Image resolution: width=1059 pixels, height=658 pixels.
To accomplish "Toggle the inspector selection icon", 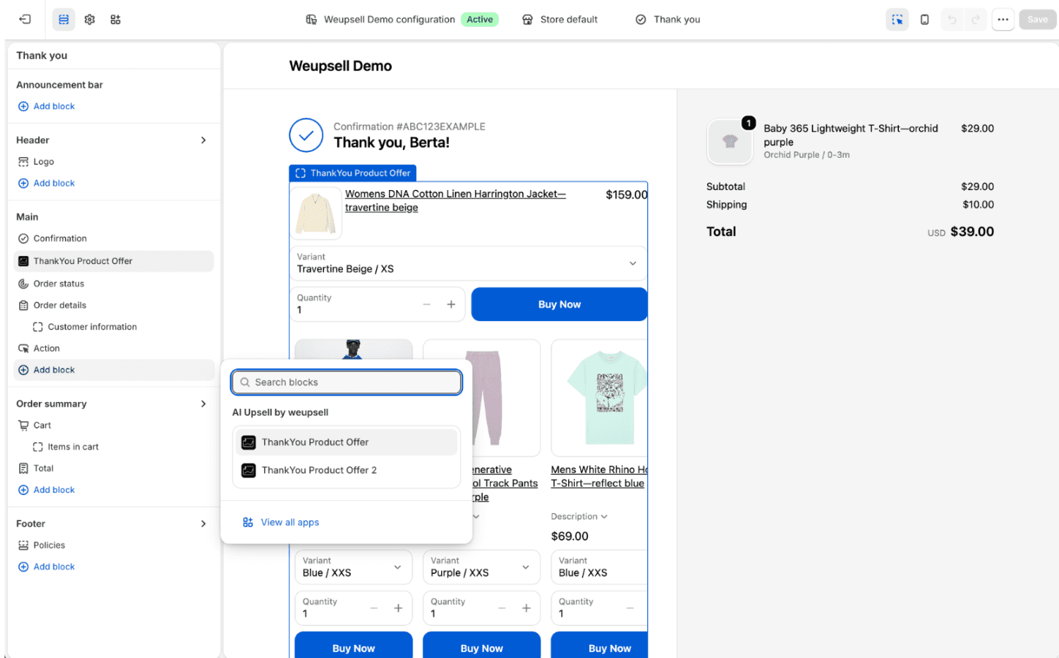I will point(897,20).
